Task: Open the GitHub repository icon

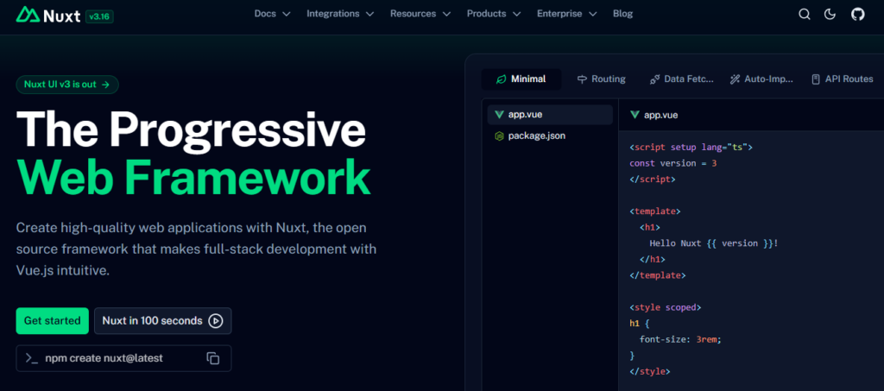Action: pos(857,14)
